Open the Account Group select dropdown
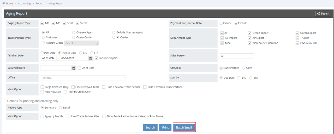 [x=81, y=43]
